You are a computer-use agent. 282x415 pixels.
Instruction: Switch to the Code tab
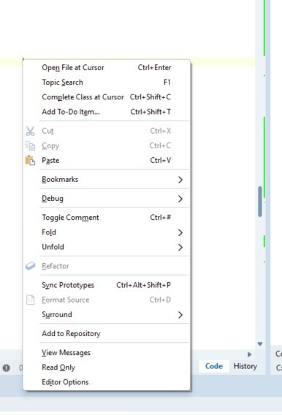coord(214,366)
